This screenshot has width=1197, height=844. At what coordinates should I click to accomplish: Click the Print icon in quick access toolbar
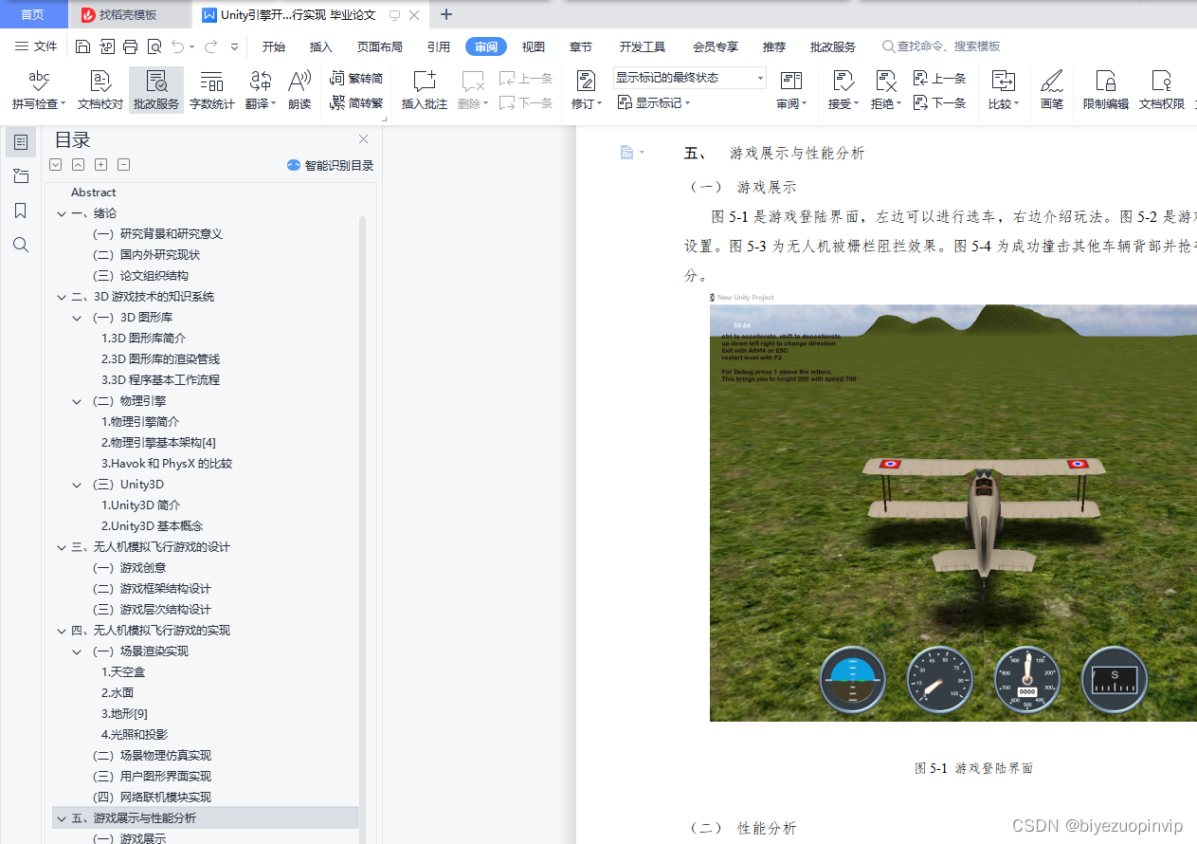coord(131,46)
